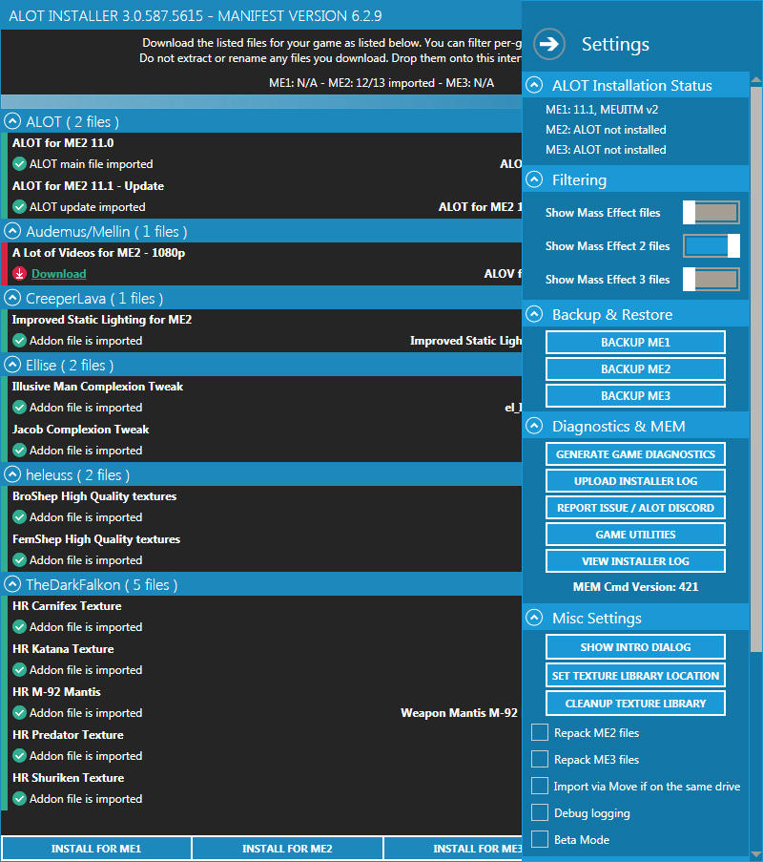Close the Settings panel with the arrow icon
Image resolution: width=763 pixels, height=862 pixels.
pos(548,44)
